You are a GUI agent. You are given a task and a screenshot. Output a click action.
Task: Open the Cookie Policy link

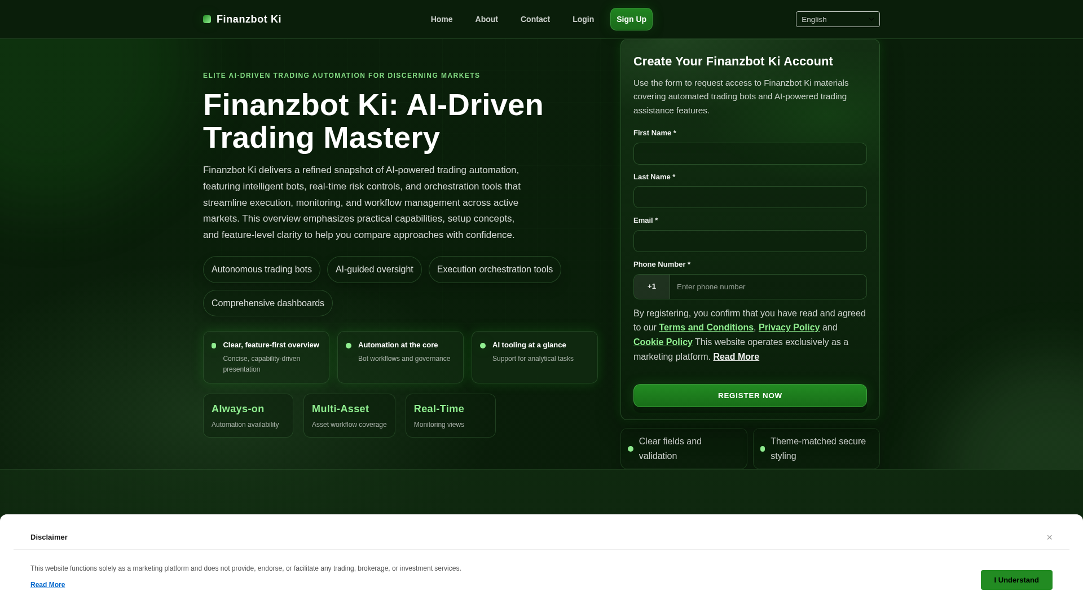(663, 342)
